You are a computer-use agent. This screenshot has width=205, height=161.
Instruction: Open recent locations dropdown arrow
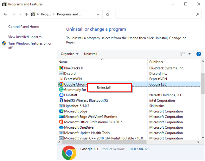tap(20, 14)
